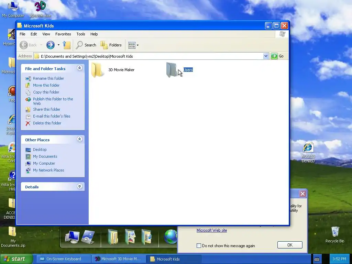Select the Users folder icon
The width and height of the screenshot is (352, 264).
(172, 70)
